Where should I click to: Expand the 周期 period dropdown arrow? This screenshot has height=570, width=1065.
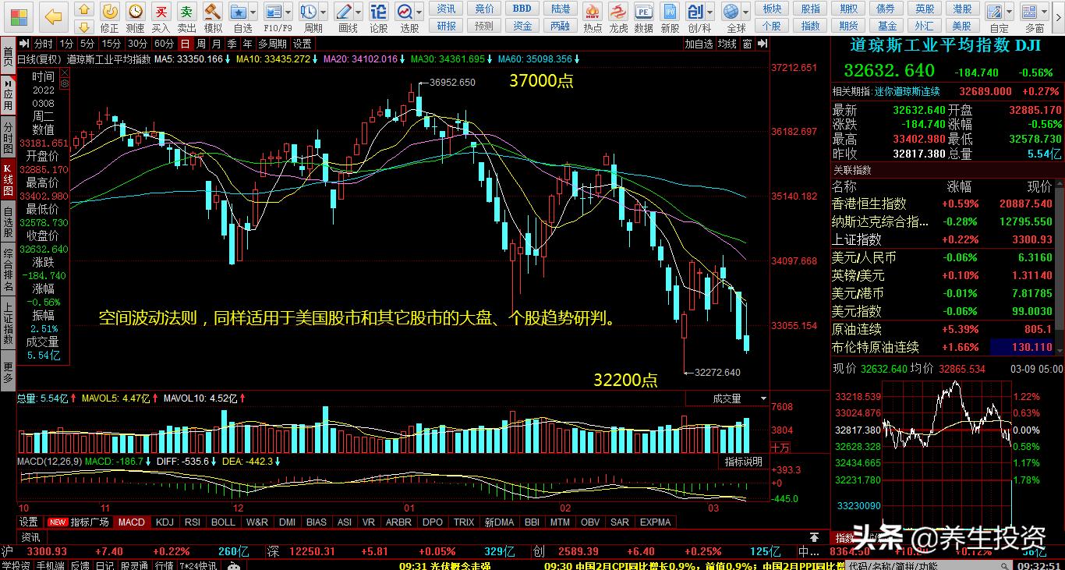point(324,12)
